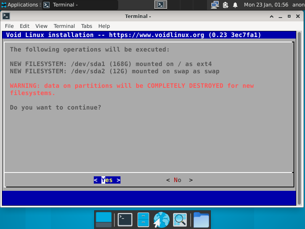305x229 pixels.
Task: Click the terminal icon in window title bar
Action: pyautogui.click(x=6, y=16)
